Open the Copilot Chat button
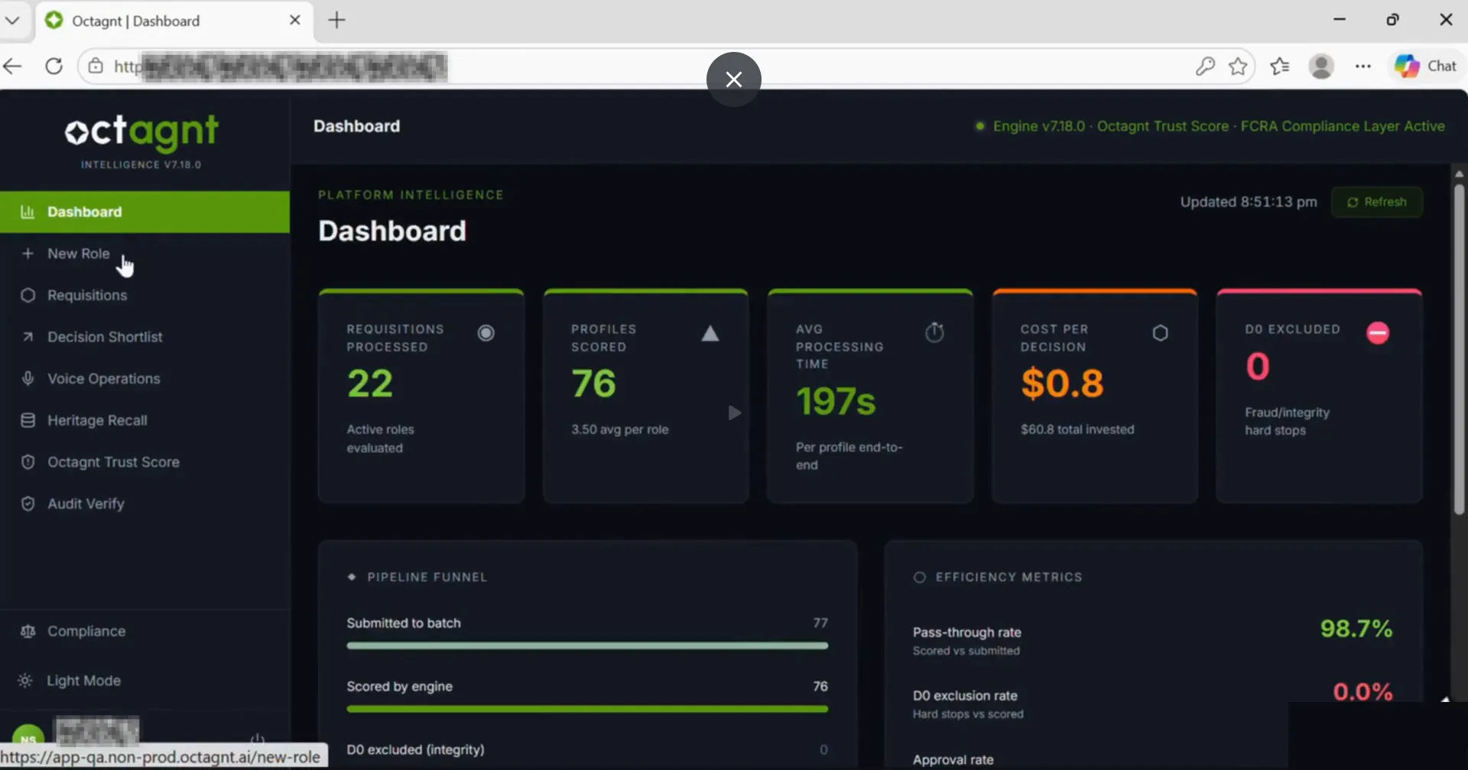This screenshot has height=770, width=1468. (x=1425, y=66)
